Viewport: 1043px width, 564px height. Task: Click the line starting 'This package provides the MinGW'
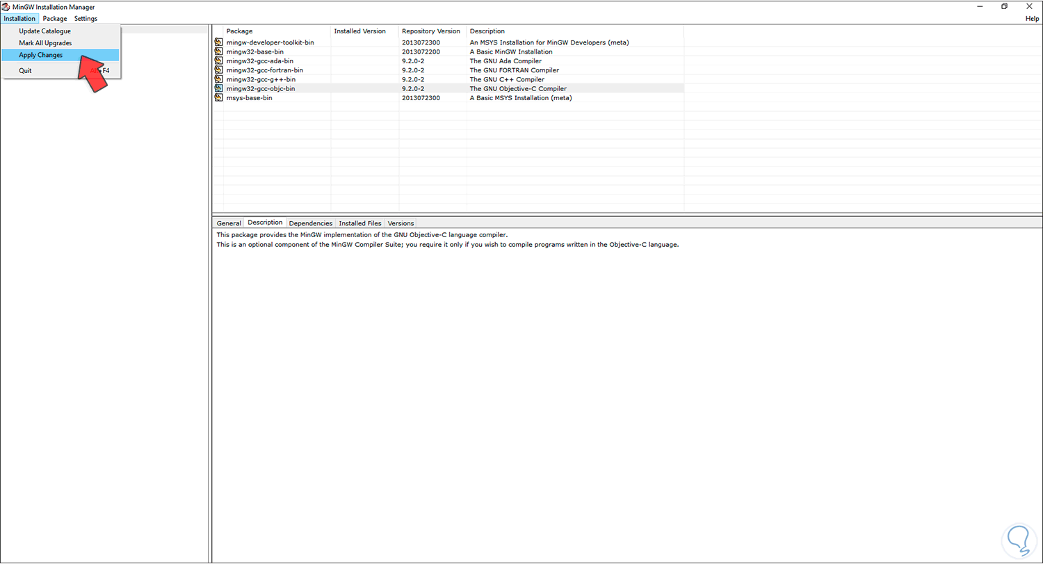(362, 235)
